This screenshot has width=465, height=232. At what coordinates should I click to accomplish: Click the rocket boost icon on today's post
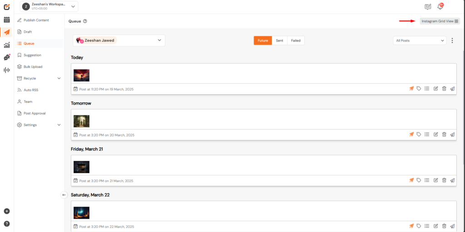point(411,88)
